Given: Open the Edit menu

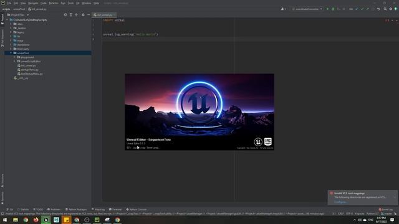Looking at the screenshot, I should tap(16, 3).
